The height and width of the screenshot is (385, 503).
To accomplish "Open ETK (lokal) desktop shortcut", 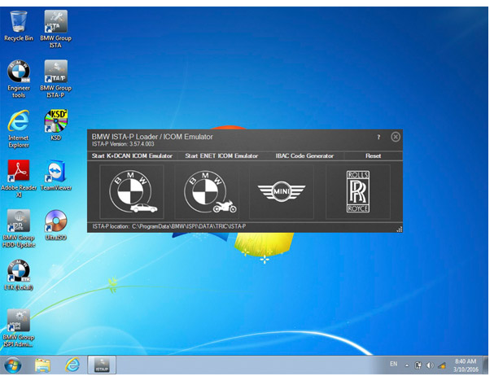I will point(18,273).
